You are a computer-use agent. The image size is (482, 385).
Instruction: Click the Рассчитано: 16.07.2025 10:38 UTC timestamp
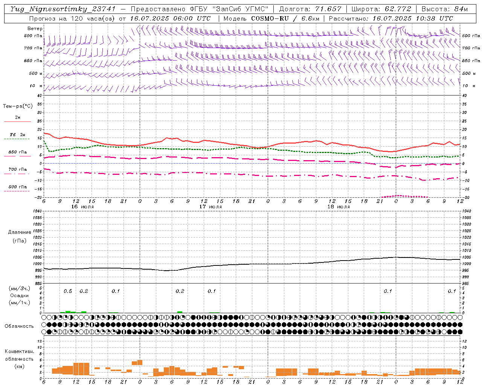tap(391, 18)
